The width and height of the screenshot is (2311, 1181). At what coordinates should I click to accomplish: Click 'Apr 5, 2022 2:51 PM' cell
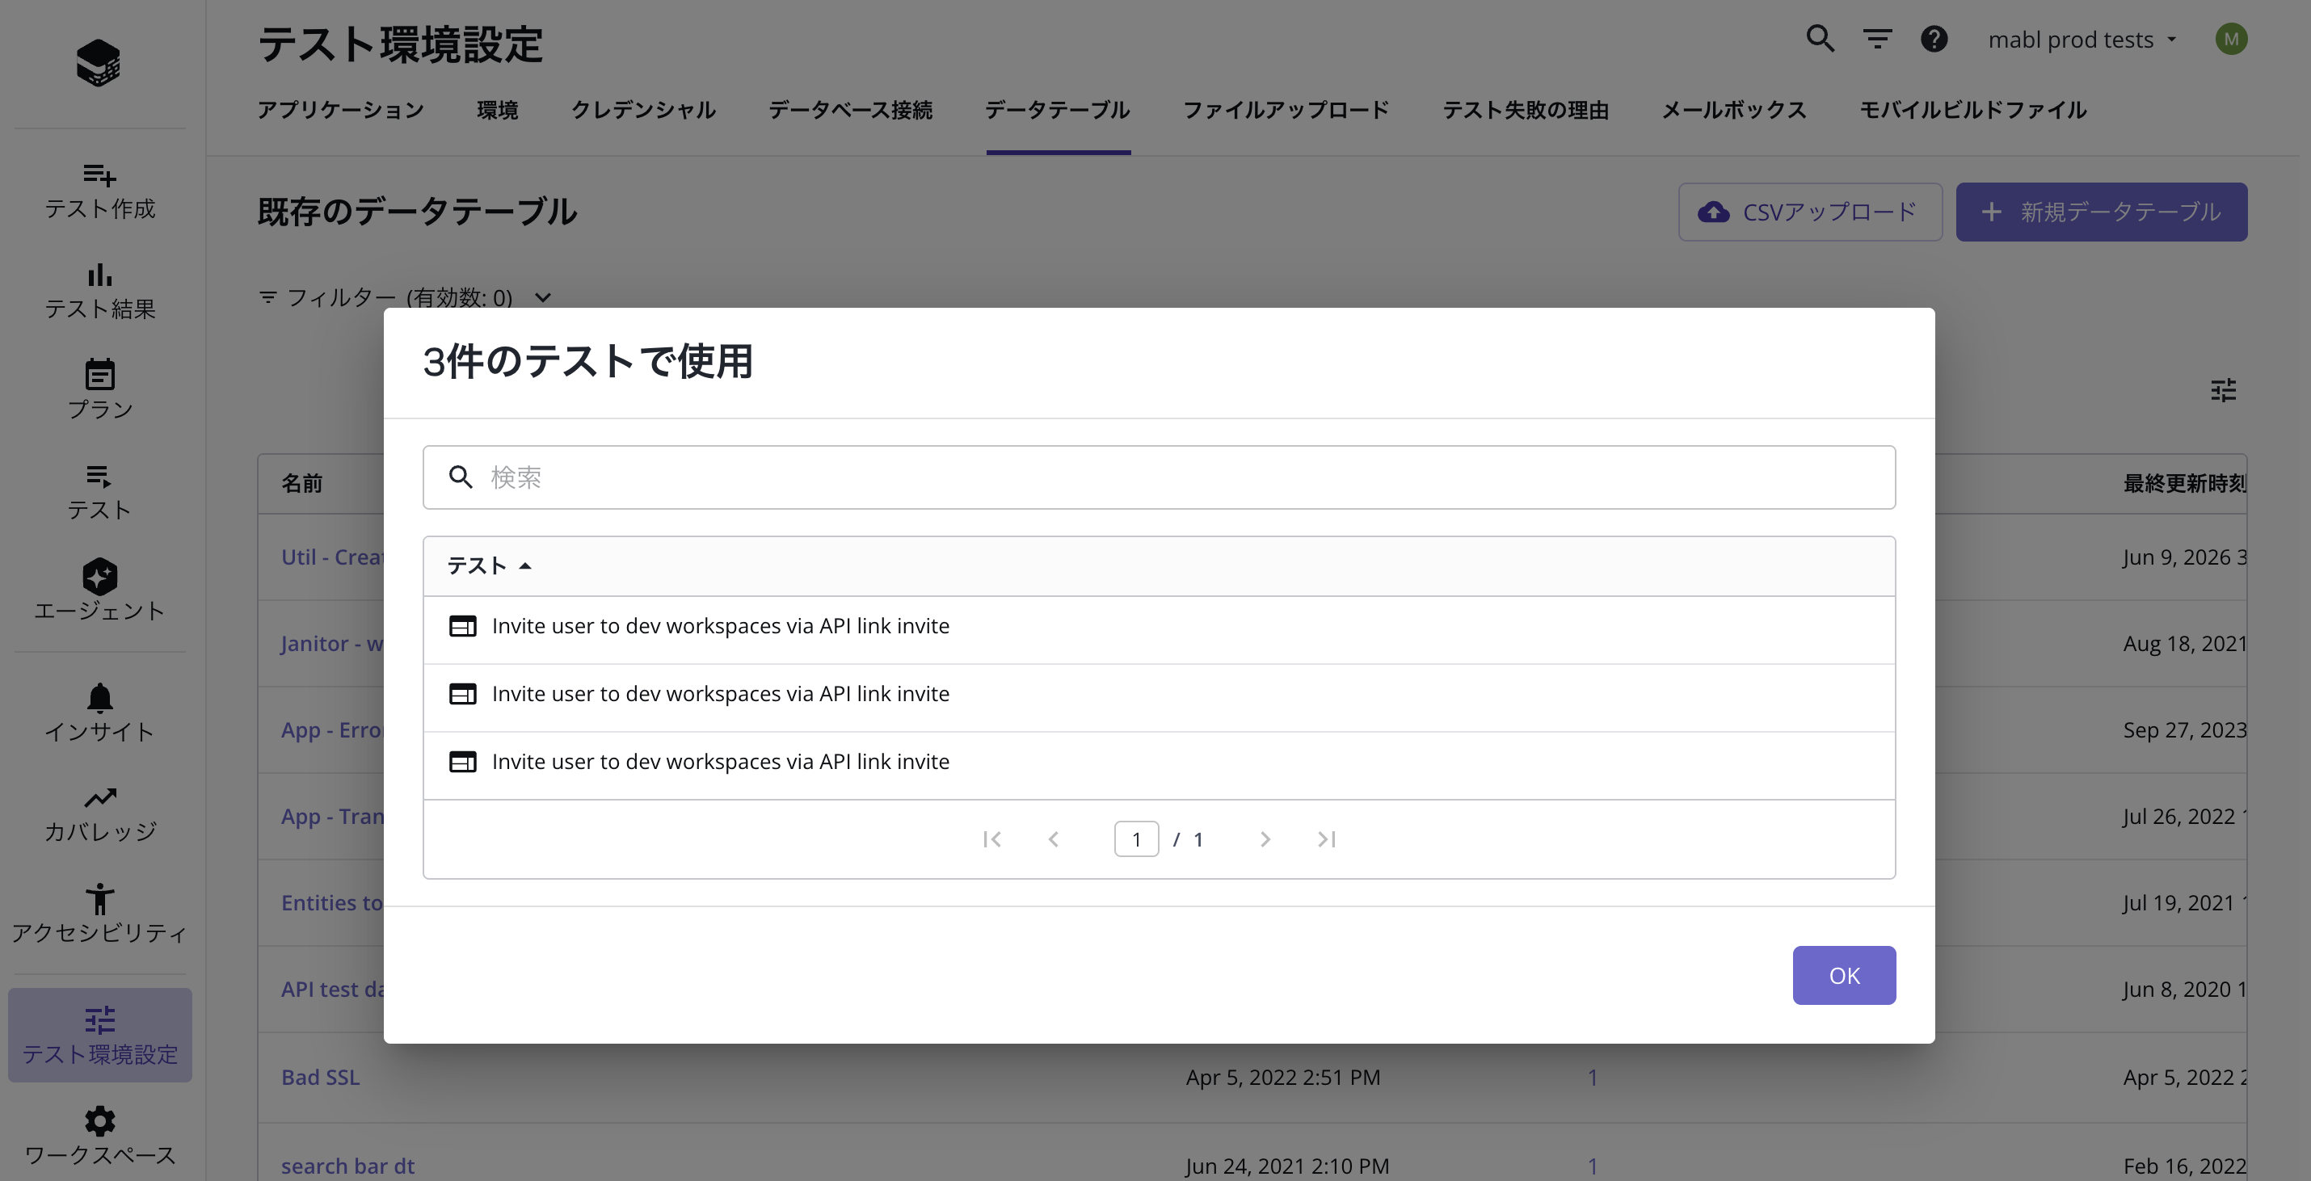[x=1283, y=1078]
